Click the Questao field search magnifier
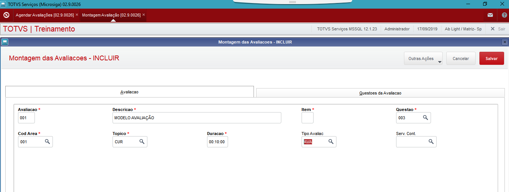 [425, 118]
